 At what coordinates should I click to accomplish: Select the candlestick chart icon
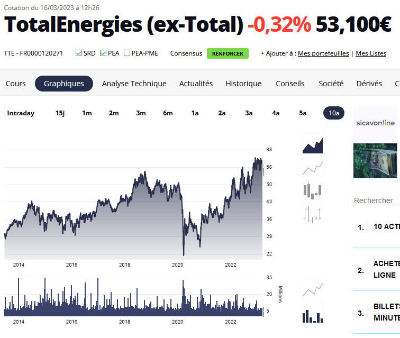[312, 191]
